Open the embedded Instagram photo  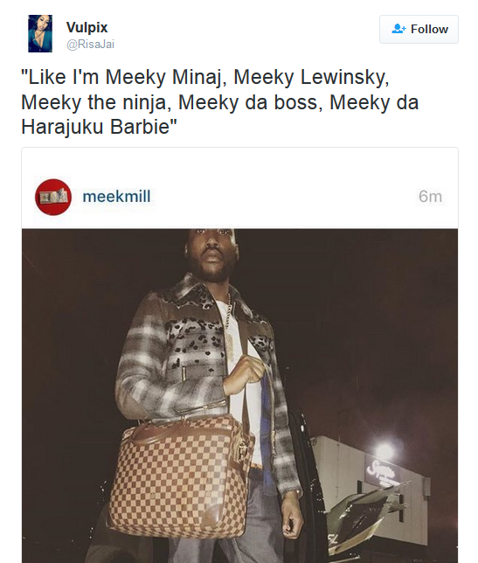(239, 396)
